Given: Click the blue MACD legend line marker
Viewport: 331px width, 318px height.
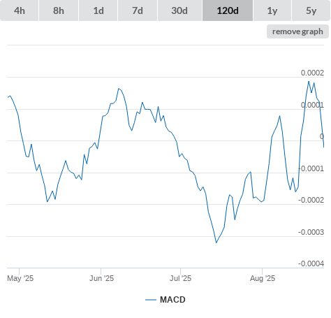Looking at the screenshot, I should [x=151, y=300].
